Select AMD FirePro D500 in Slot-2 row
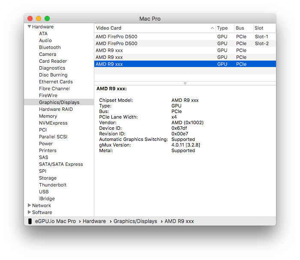This screenshot has width=300, height=260. pyautogui.click(x=185, y=43)
